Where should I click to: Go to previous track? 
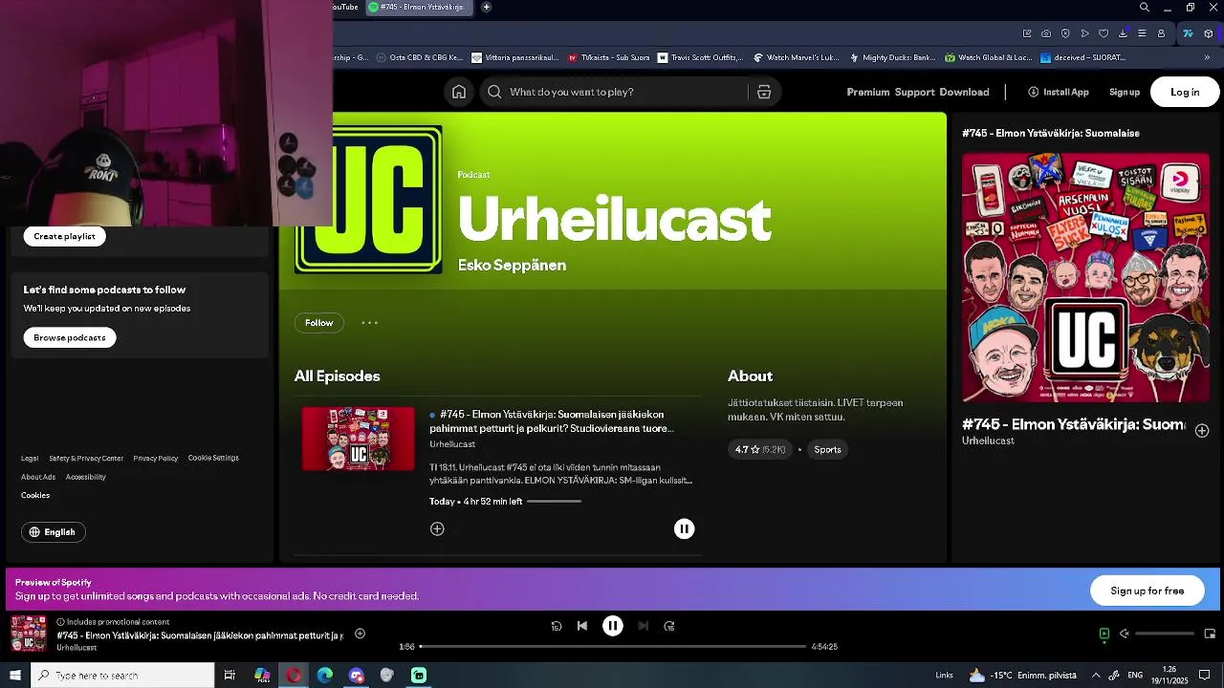coord(582,626)
